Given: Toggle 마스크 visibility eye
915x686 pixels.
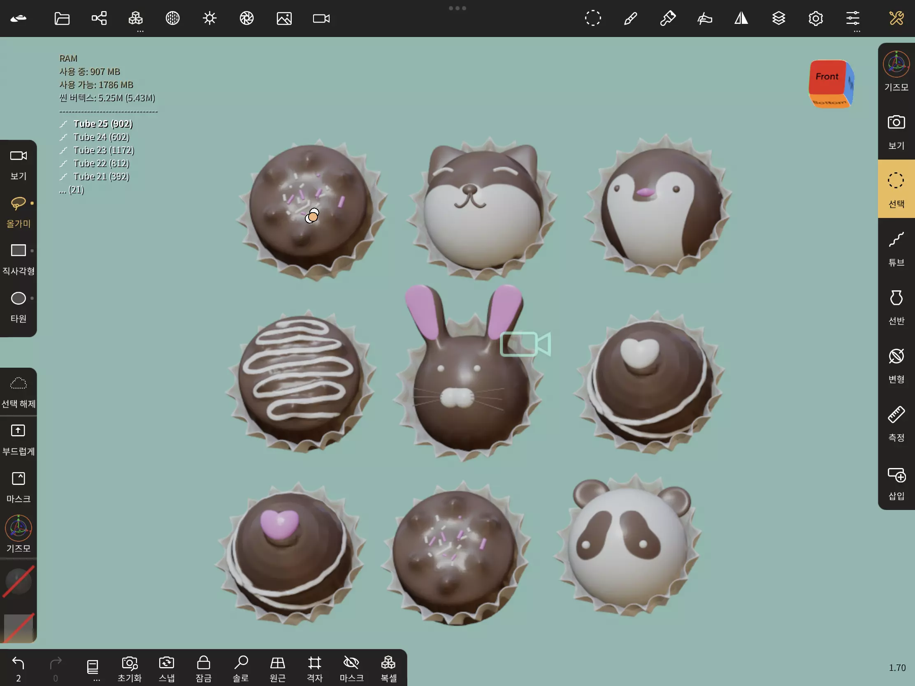Looking at the screenshot, I should 352,668.
